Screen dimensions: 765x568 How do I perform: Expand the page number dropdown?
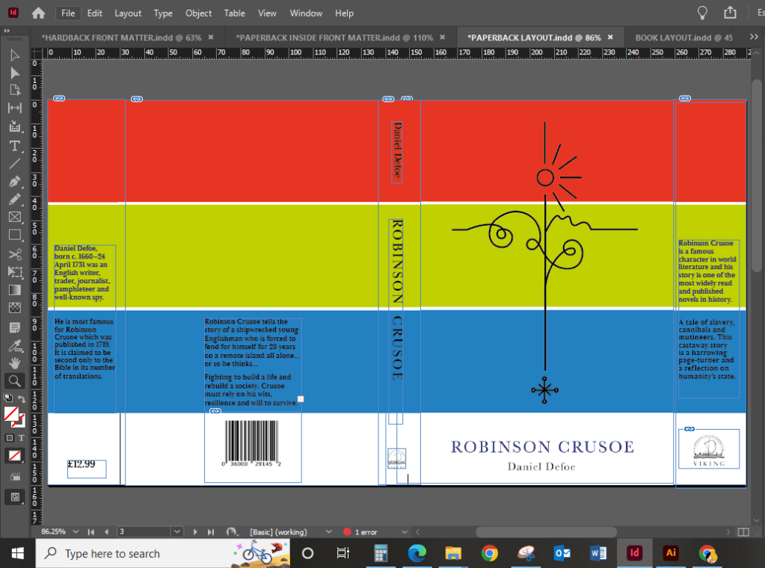click(x=176, y=531)
